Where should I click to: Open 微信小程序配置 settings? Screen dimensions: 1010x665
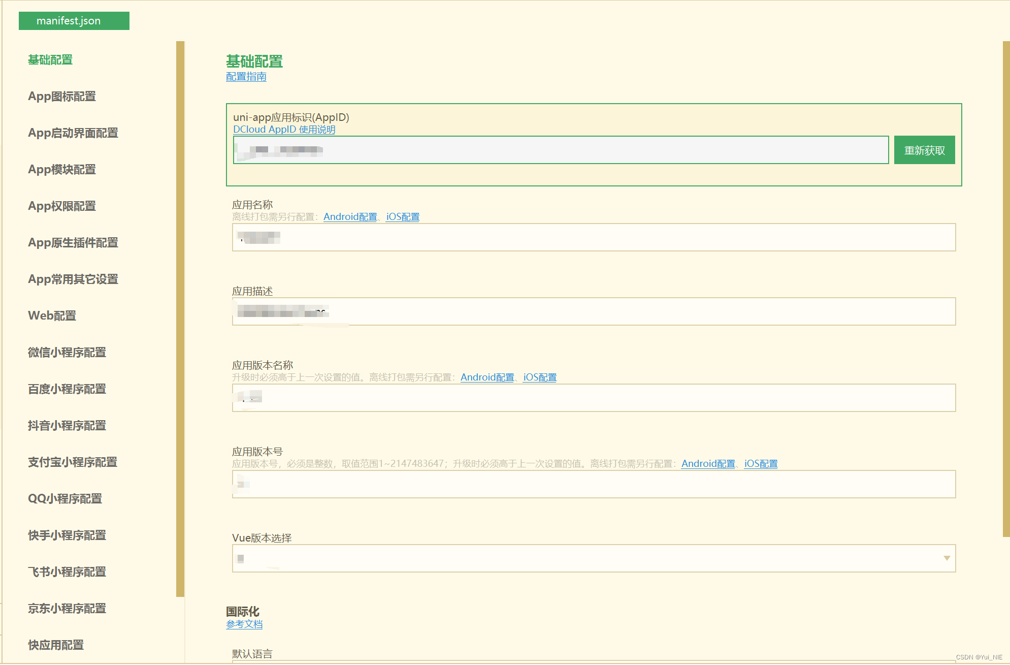67,353
